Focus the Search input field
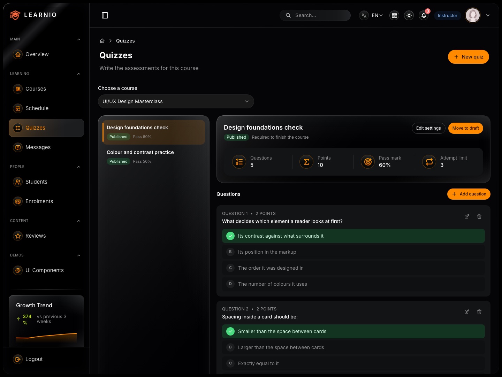 [315, 15]
